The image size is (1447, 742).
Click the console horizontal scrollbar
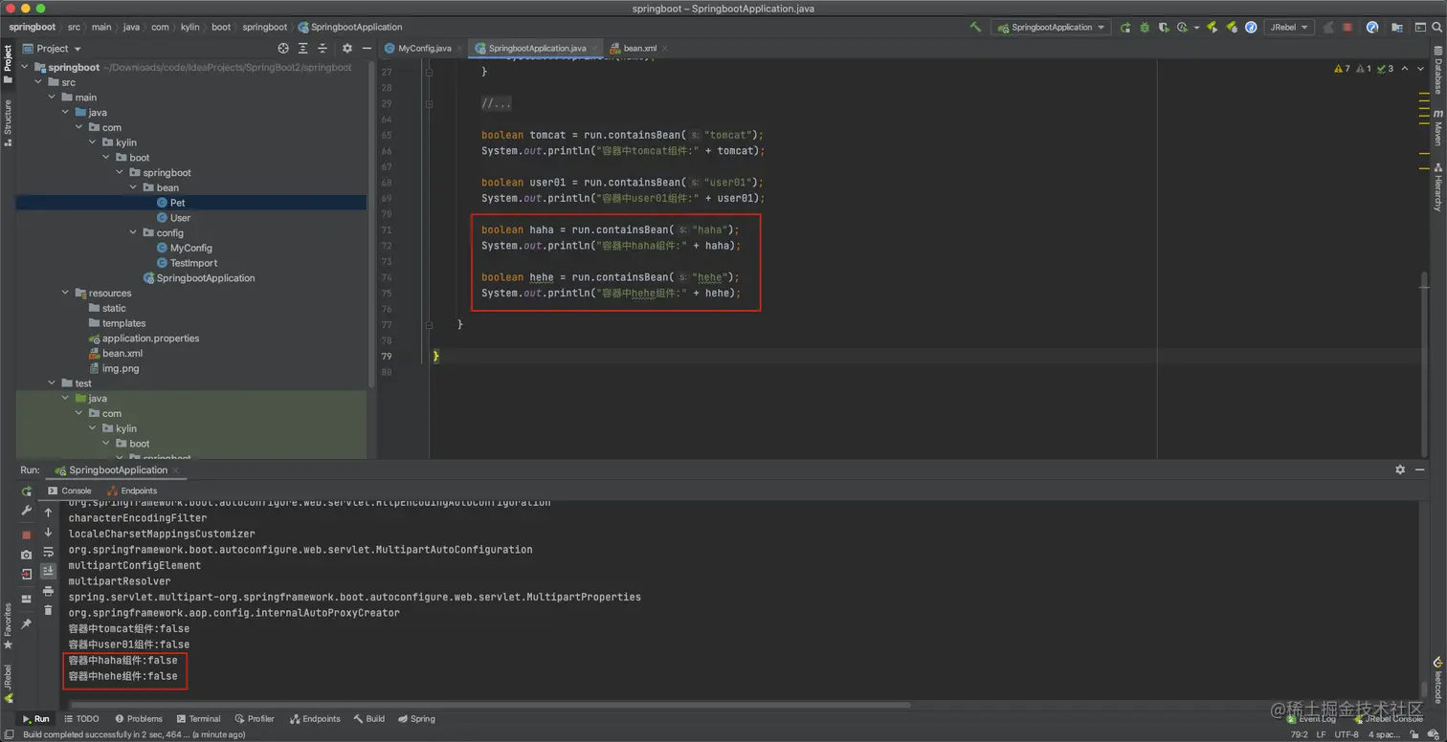click(x=488, y=706)
